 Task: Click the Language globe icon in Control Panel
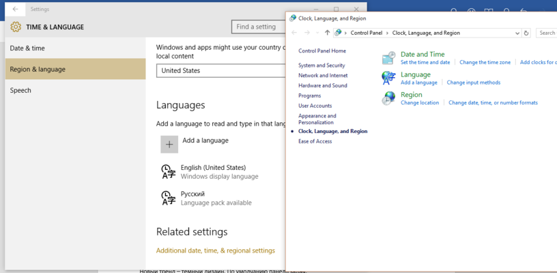(388, 78)
